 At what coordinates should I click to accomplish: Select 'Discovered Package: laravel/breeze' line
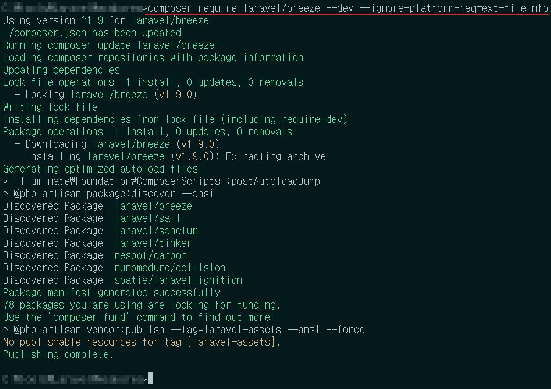click(x=98, y=205)
